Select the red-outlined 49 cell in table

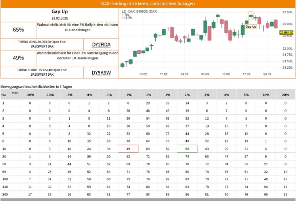128,149
